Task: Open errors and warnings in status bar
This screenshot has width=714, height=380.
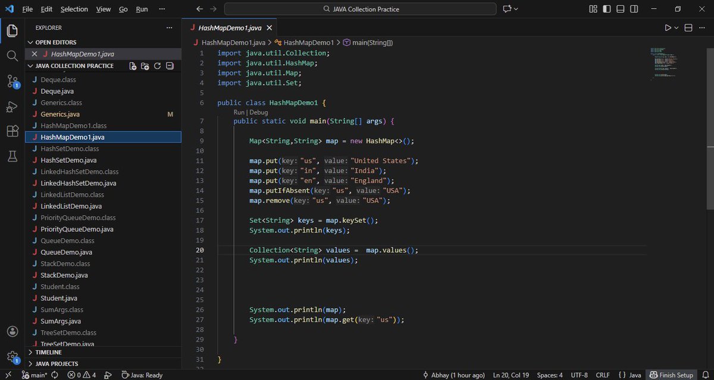Action: click(x=82, y=375)
